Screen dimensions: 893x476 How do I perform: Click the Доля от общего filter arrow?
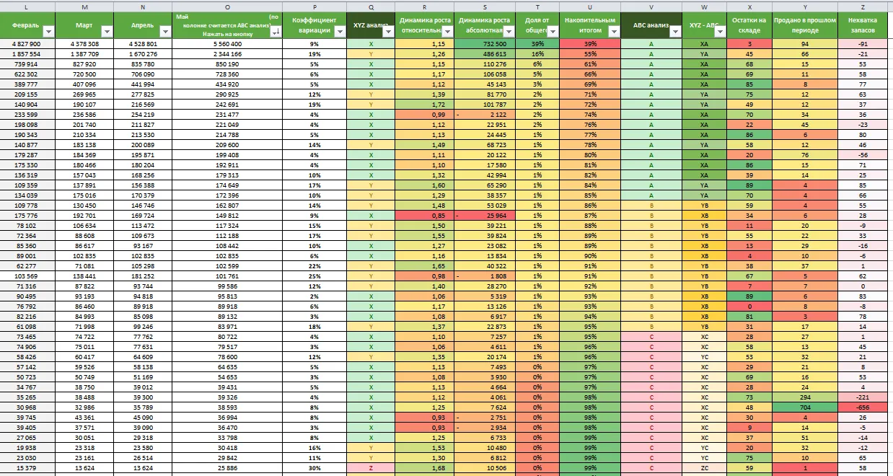(552, 31)
